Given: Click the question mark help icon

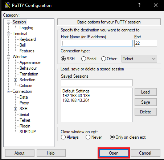Looking at the screenshot, I should (139, 5).
